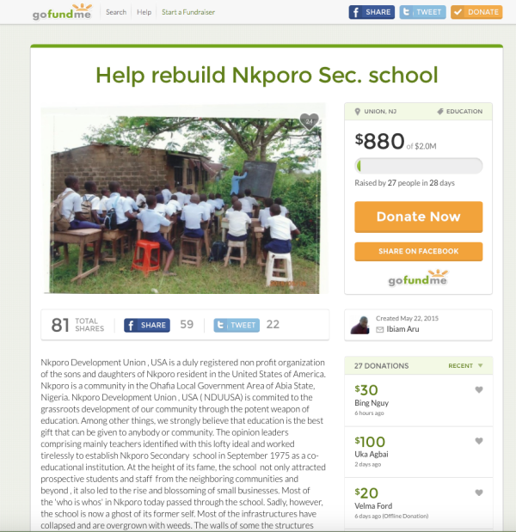This screenshot has width=516, height=532.
Task: Click header orange Donate button
Action: [476, 12]
